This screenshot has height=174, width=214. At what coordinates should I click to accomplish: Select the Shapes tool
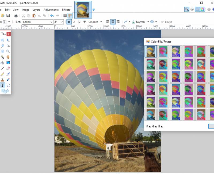pos(5,91)
